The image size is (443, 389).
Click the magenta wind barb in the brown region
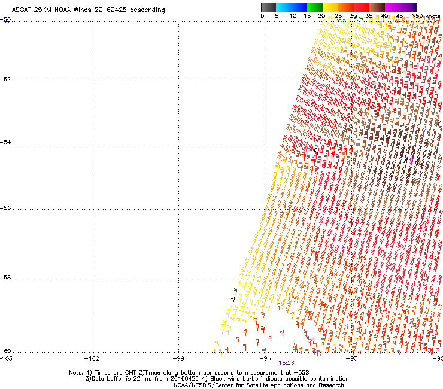tap(411, 160)
